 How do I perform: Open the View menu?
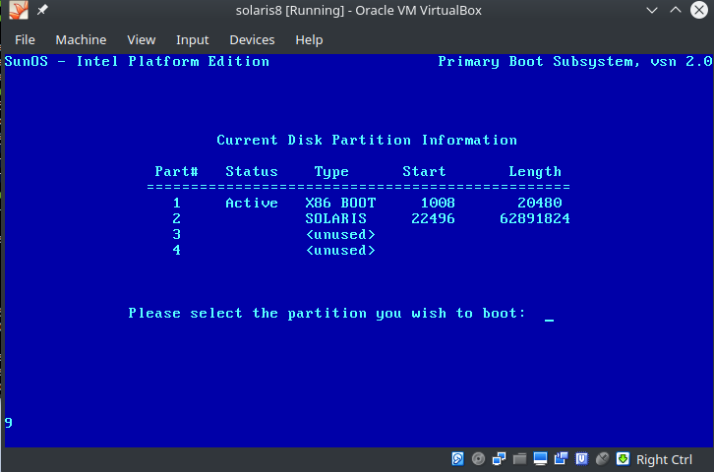click(142, 40)
